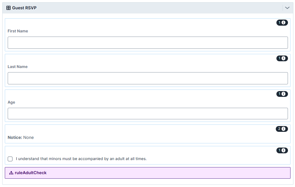
Task: Click the grid icon beside Guest RSVP
Action: pyautogui.click(x=9, y=8)
